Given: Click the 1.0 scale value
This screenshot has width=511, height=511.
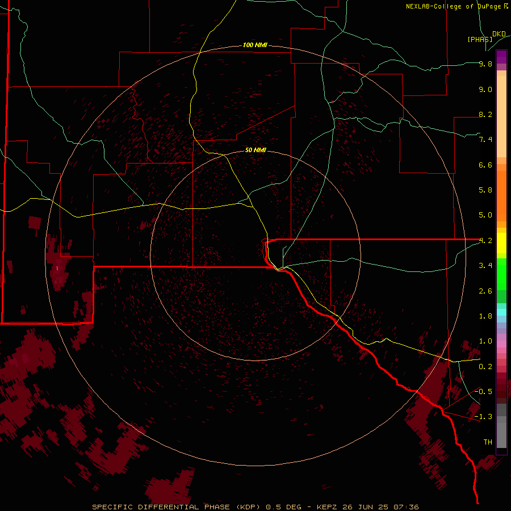Looking at the screenshot, I should (485, 341).
